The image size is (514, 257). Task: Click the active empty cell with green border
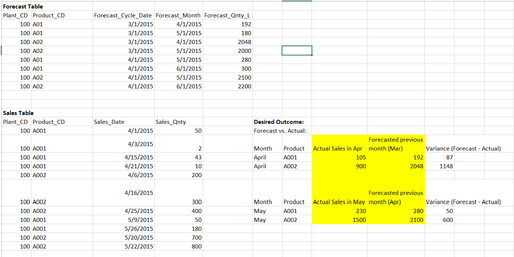(297, 50)
